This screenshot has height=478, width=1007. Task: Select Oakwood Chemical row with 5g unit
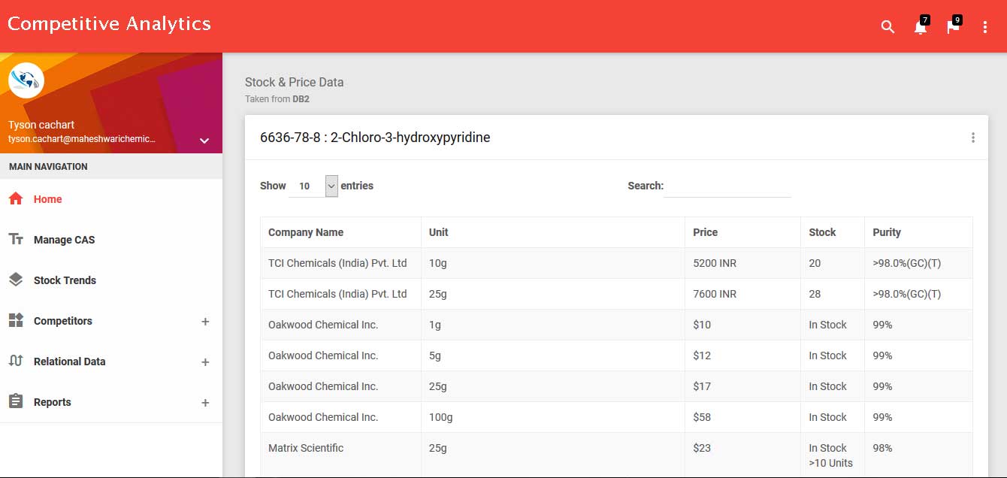(616, 355)
